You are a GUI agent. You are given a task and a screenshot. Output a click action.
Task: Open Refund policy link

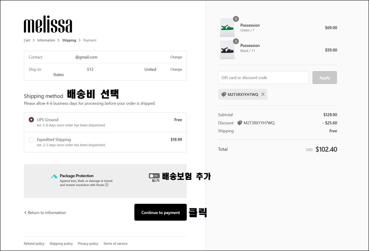(x=34, y=243)
